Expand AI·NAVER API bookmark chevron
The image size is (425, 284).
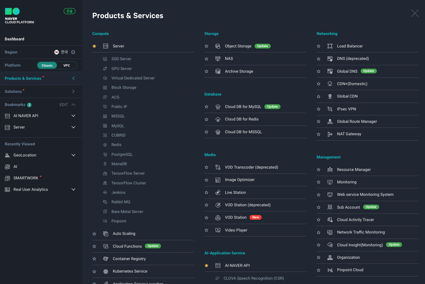click(x=73, y=116)
